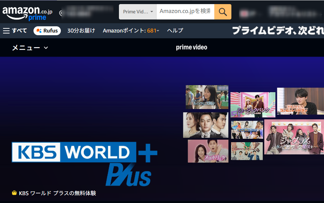Open the メロホリック thumbnail
324x203 pixels.
click(x=208, y=151)
